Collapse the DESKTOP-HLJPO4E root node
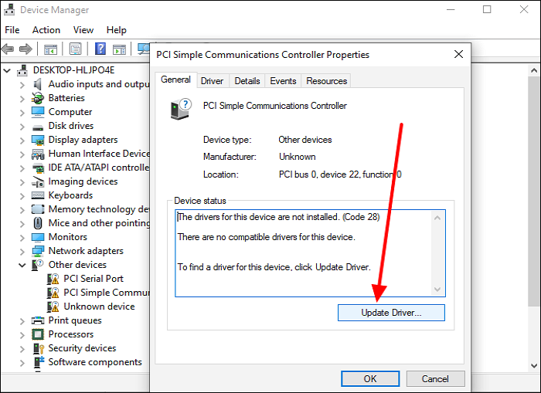Screen dimensions: 541x393 click(x=8, y=70)
